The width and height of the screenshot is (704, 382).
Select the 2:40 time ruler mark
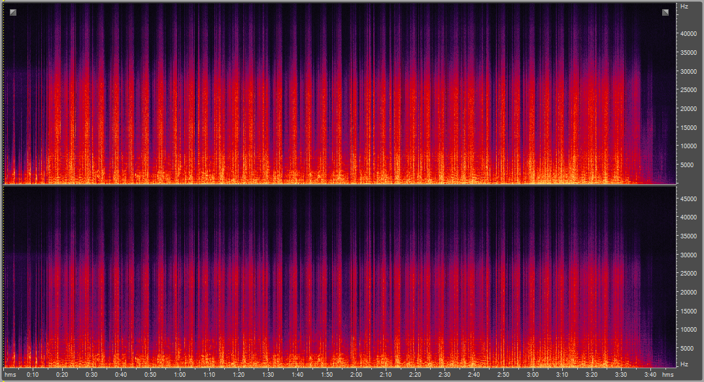pyautogui.click(x=474, y=375)
